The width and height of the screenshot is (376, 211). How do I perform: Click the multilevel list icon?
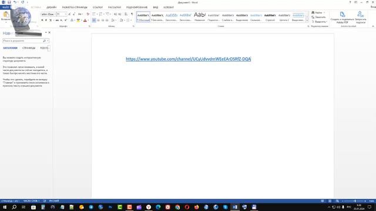[x=108, y=14]
